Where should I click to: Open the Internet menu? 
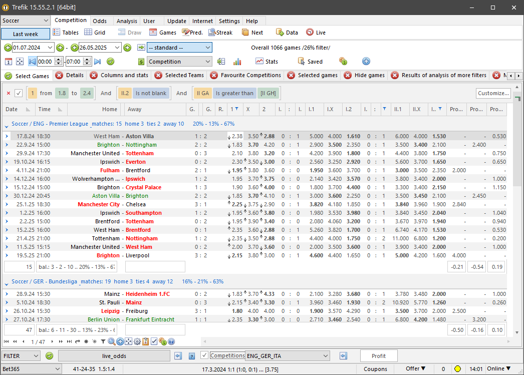coord(202,21)
